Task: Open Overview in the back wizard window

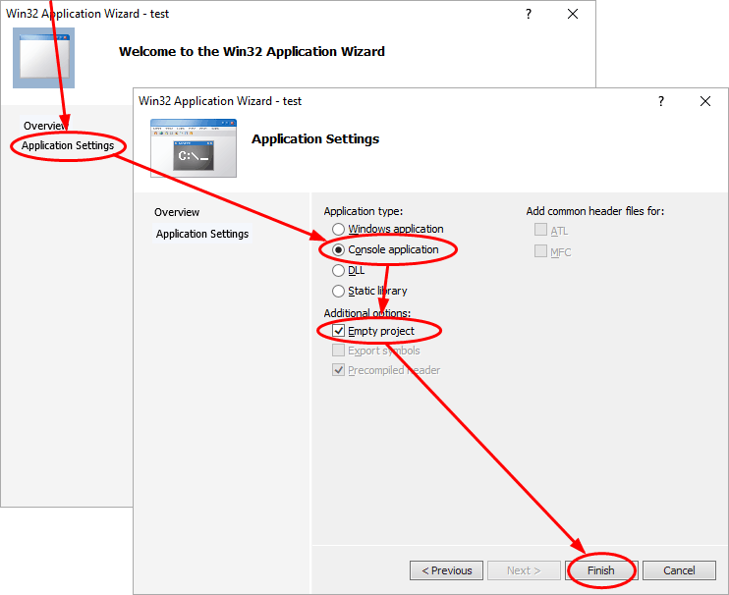Action: click(x=45, y=126)
